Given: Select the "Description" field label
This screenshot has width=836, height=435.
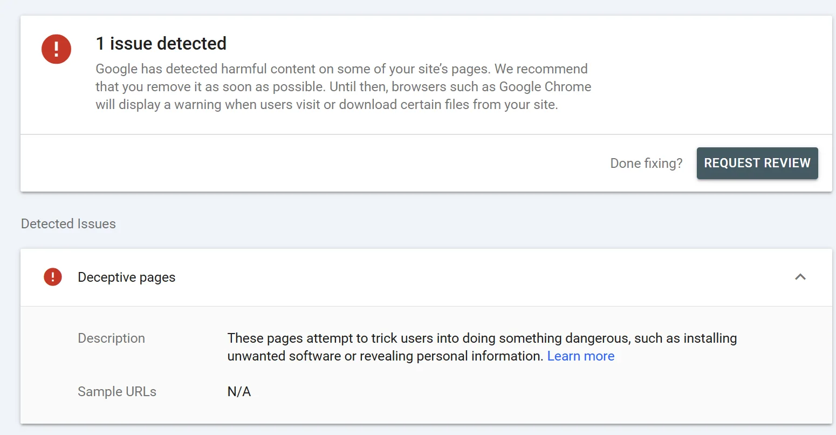Looking at the screenshot, I should (111, 338).
